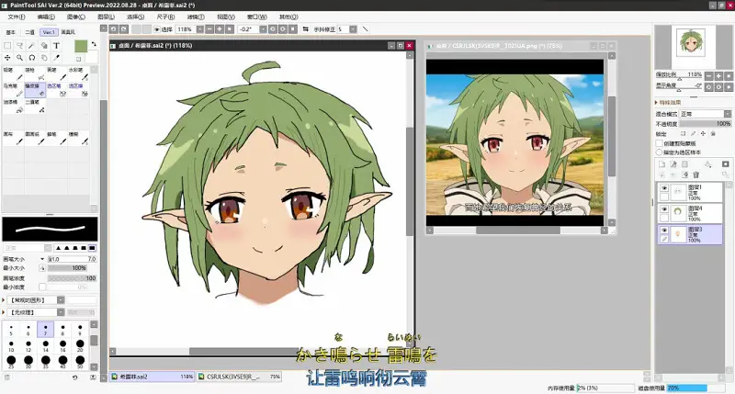Click the zoom-in plus button in navigator
This screenshot has height=394, width=735.
(x=718, y=76)
